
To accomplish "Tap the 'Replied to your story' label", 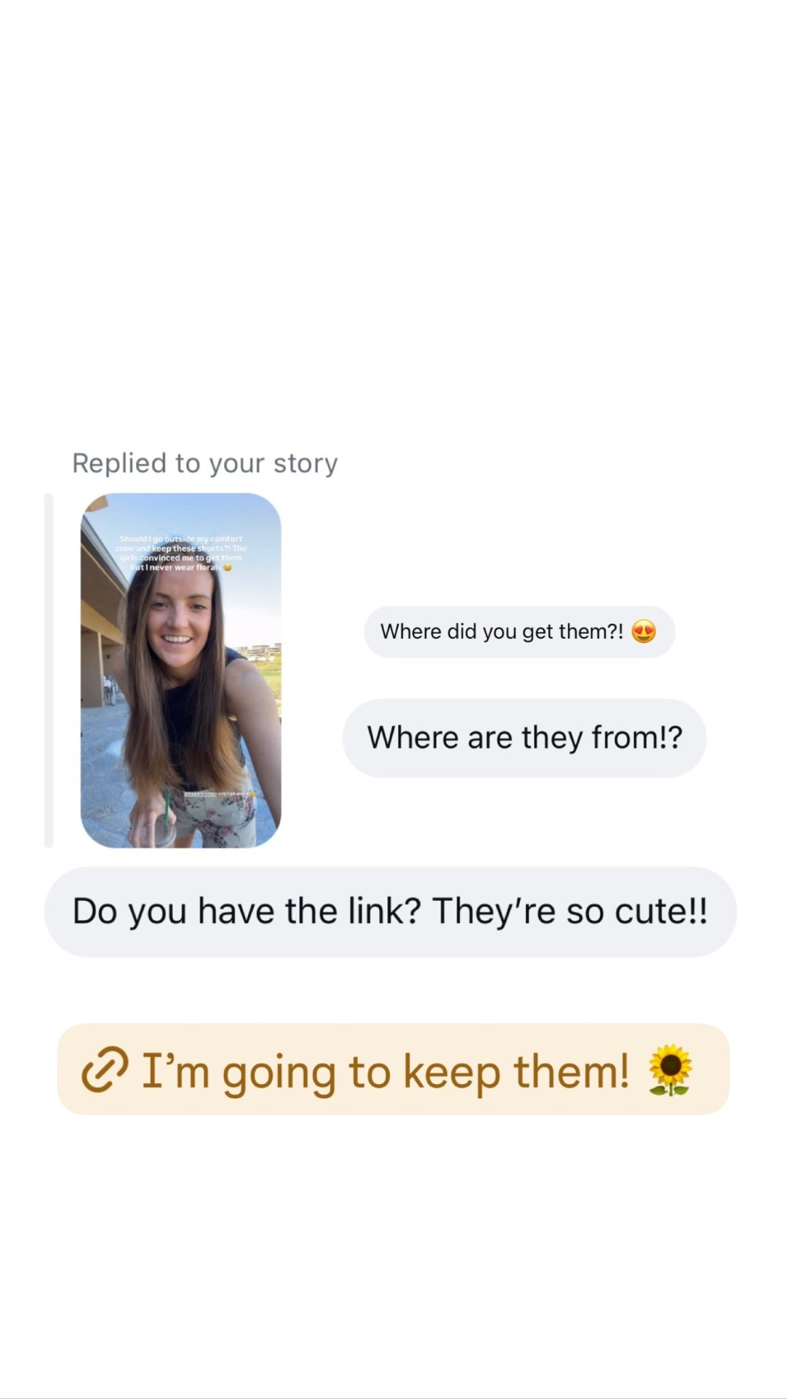I will tap(205, 463).
